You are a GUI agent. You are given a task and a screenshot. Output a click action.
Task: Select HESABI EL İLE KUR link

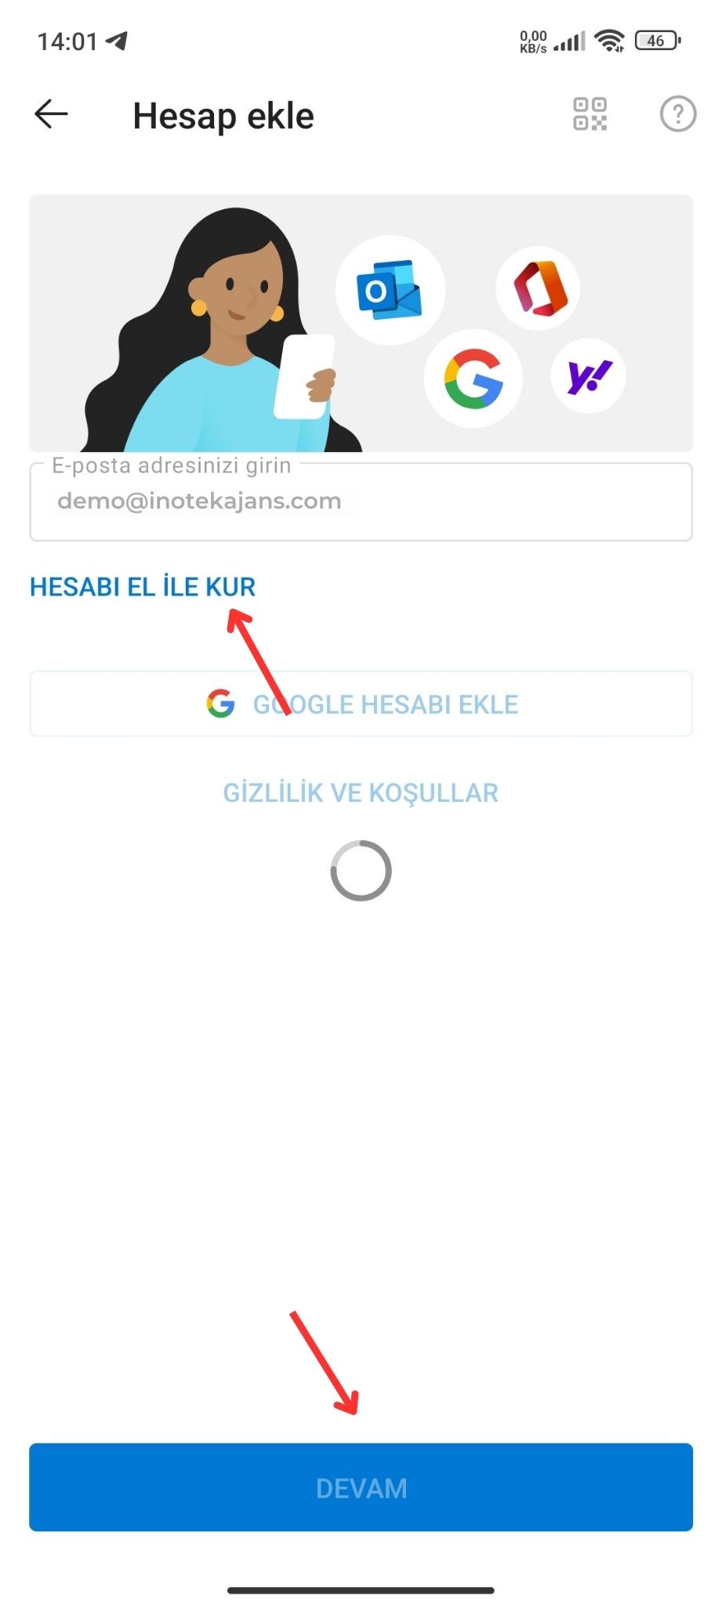coord(143,587)
